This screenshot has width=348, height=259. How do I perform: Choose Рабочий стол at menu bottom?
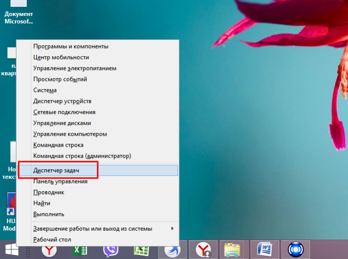98,240
